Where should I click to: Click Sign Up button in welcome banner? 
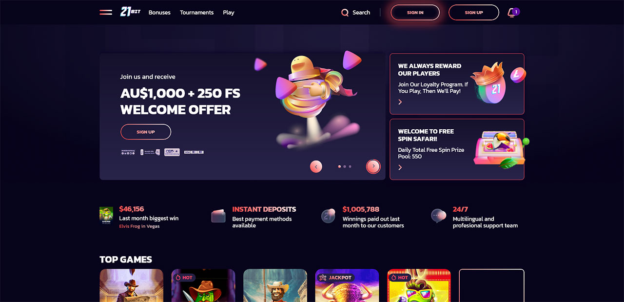click(x=146, y=132)
